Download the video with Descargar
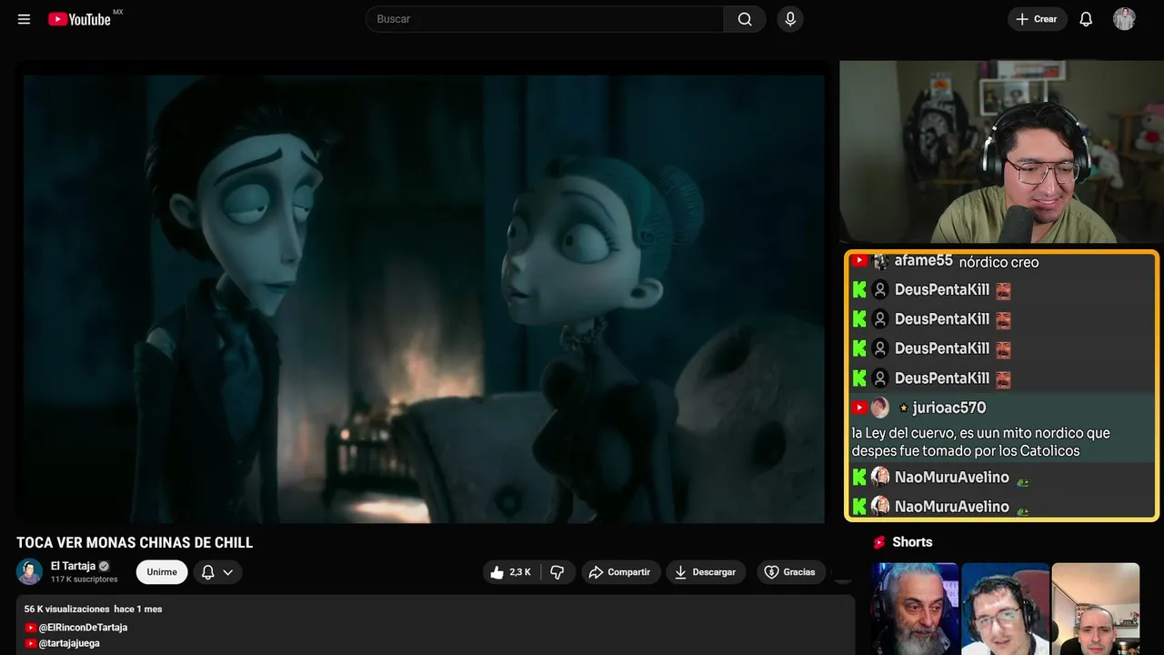1164x655 pixels. coord(706,572)
